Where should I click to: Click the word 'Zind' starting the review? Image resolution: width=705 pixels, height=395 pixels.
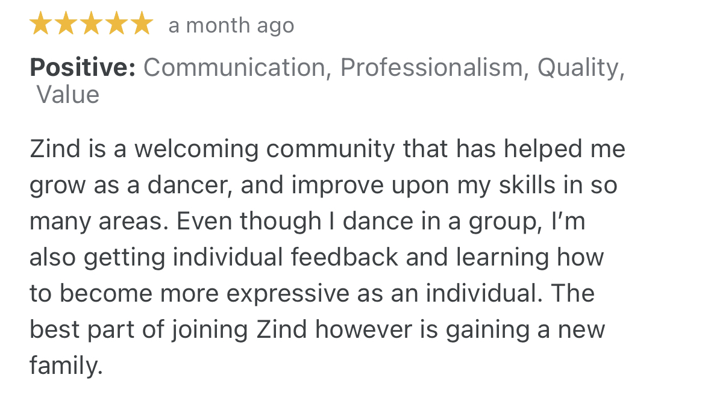coord(55,149)
